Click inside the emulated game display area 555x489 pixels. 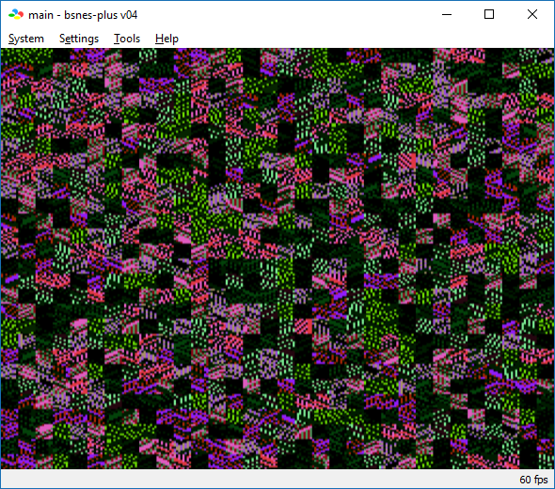point(277,259)
